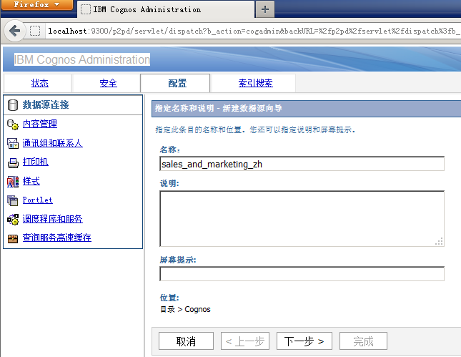Click the IBM Cognos Administration header title
This screenshot has height=357, width=461.
coord(82,59)
